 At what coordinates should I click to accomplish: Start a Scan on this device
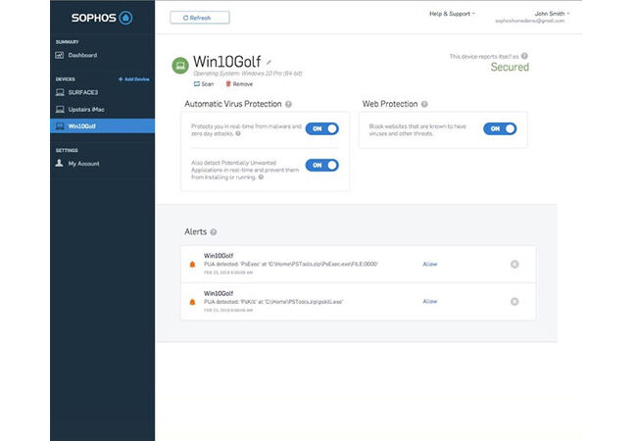tap(204, 84)
